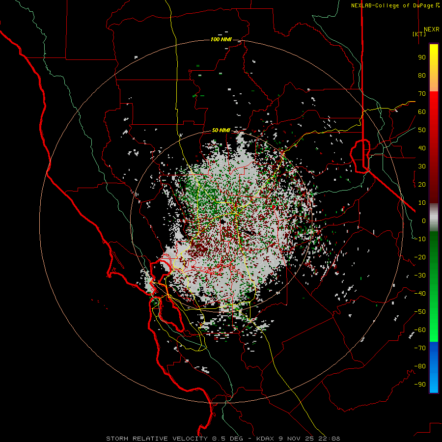Select the -50 knot scale label

coord(420,312)
